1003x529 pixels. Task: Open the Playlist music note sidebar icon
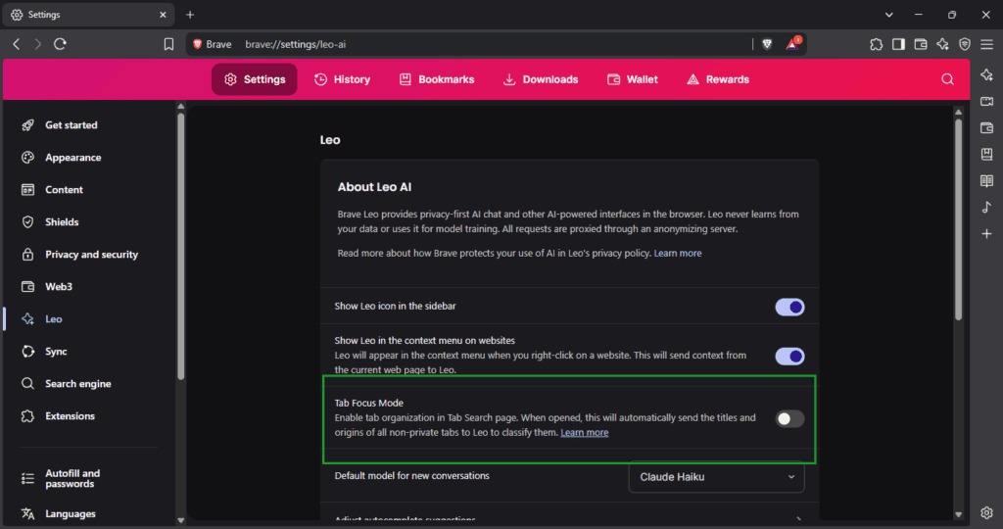coord(986,208)
